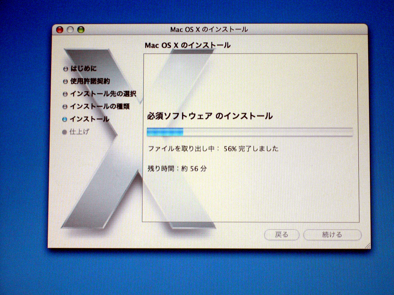Click the ファイルを取り出し中: 56% 完了しました status
394x295 pixels.
(213, 149)
